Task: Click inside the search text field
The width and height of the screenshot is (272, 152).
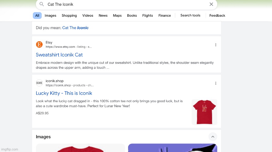Action: 122,4
